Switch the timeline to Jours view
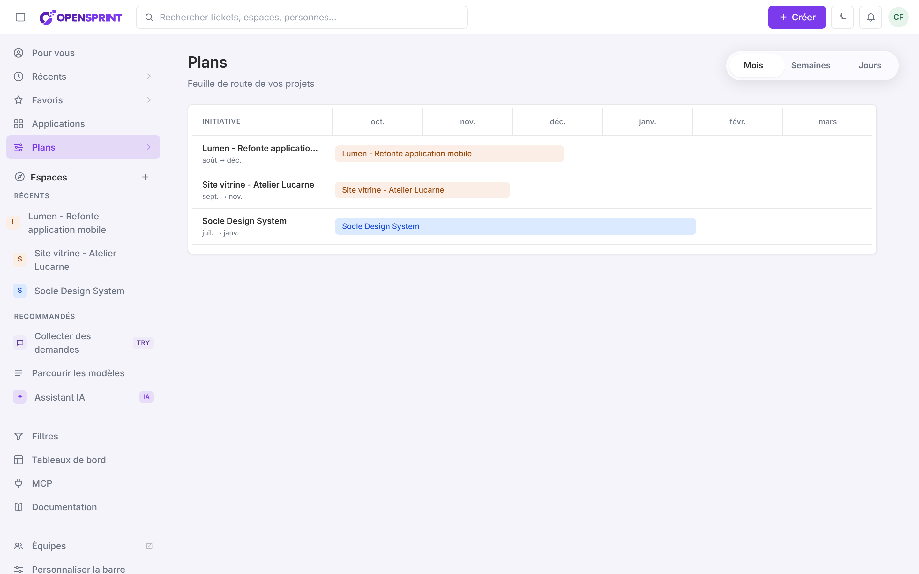The height and width of the screenshot is (574, 919). coord(870,65)
